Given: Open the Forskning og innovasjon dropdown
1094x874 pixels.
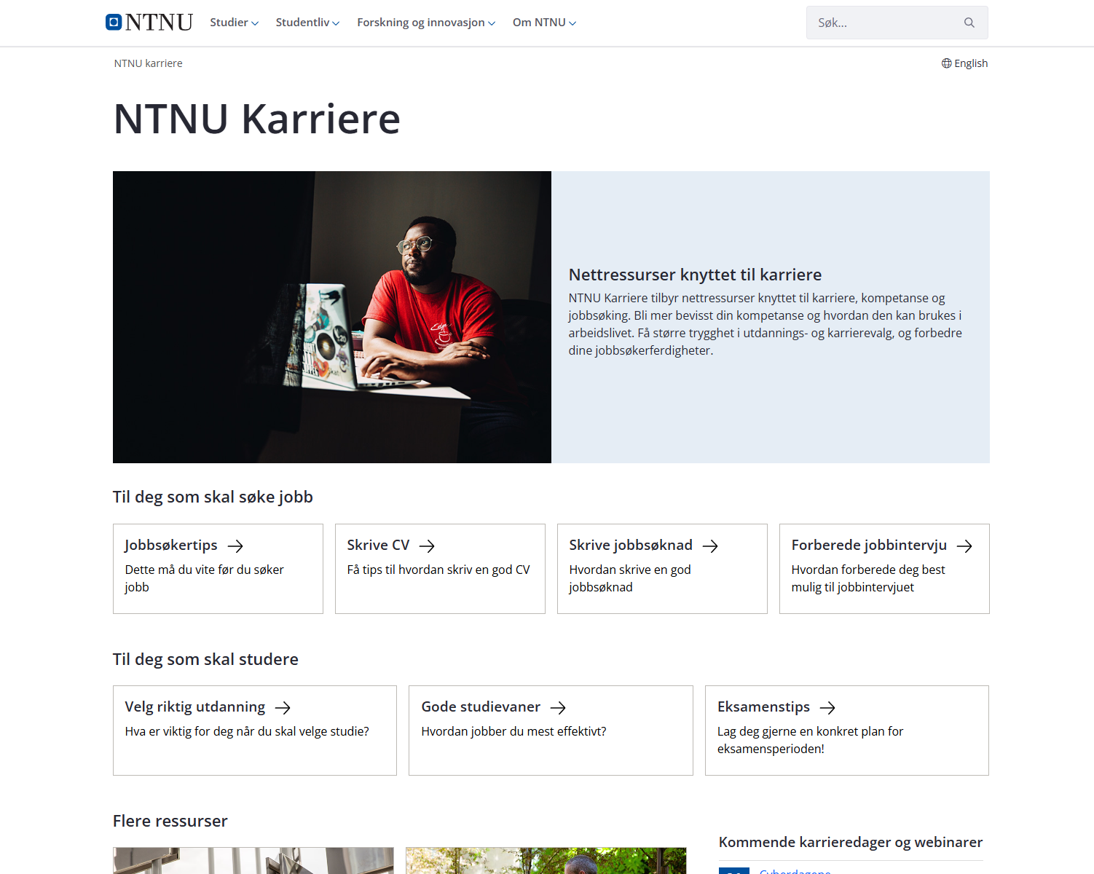Looking at the screenshot, I should (426, 23).
